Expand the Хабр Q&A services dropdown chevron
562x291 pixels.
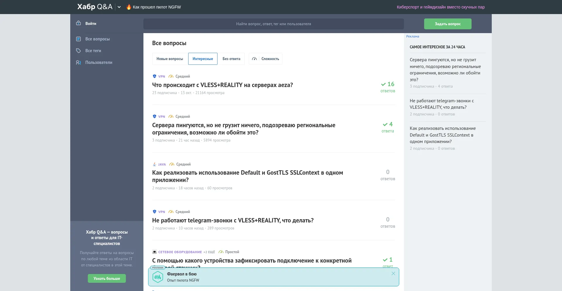pyautogui.click(x=119, y=7)
